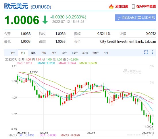
Task: Click the 1.02 price axis label
Action: 14,114
